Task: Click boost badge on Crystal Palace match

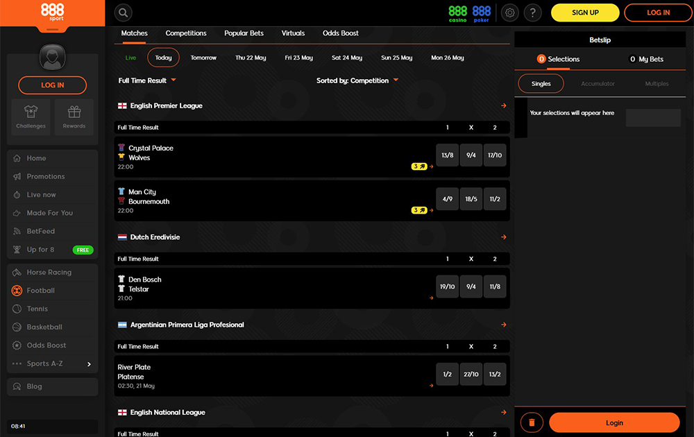Action: click(x=419, y=166)
